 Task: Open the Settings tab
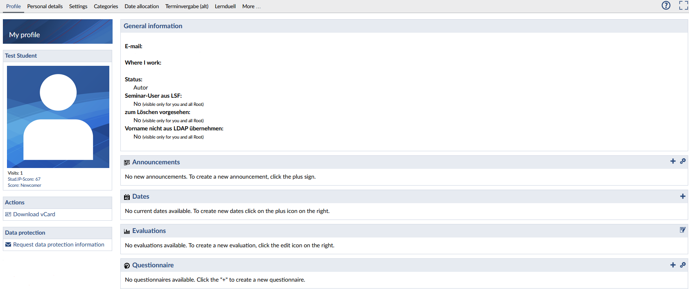[x=78, y=7]
